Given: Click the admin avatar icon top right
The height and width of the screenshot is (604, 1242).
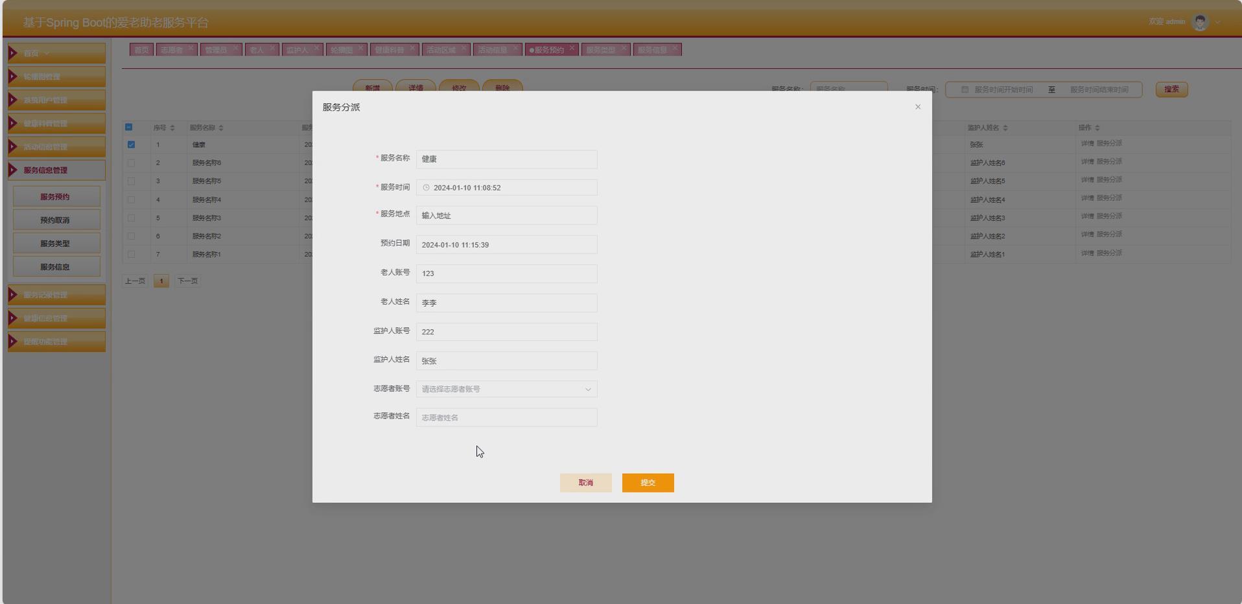Looking at the screenshot, I should (1201, 21).
